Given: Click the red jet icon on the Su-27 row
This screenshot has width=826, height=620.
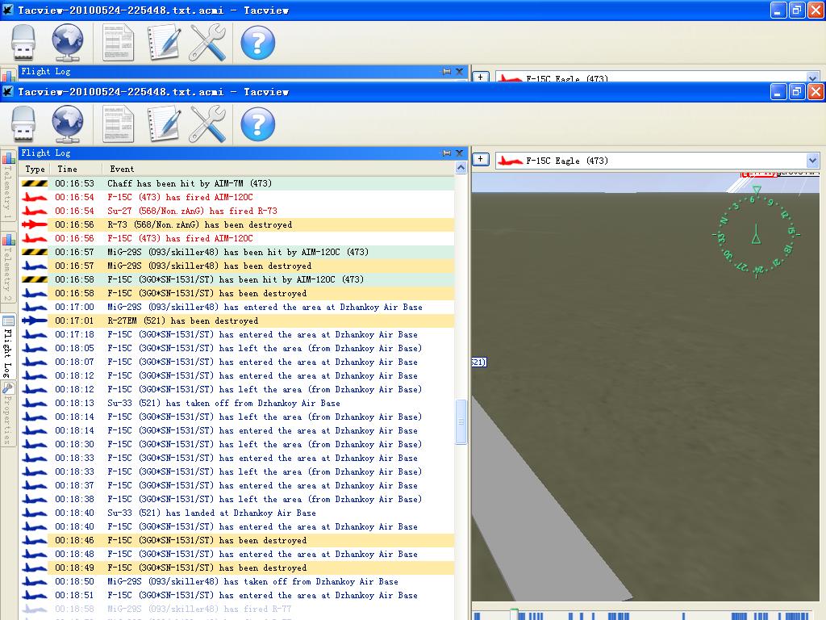Looking at the screenshot, I should pos(34,211).
